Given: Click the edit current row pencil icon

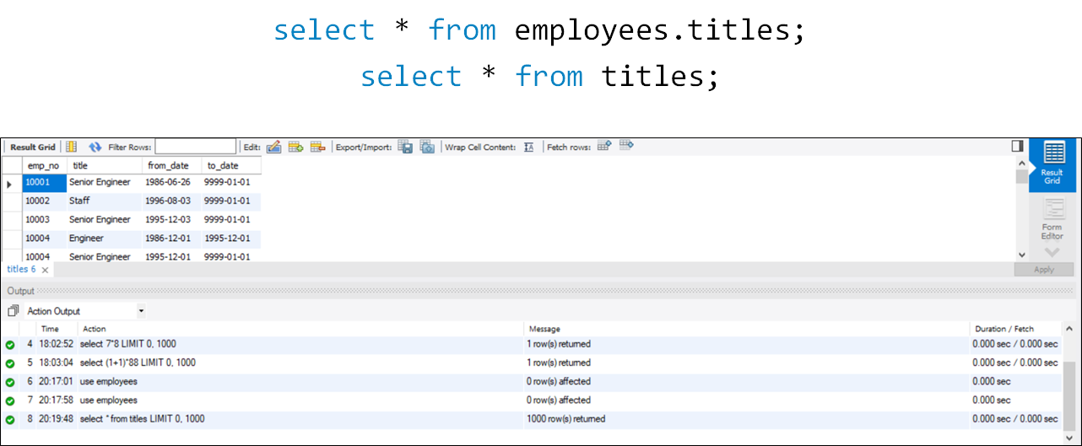Looking at the screenshot, I should [273, 147].
